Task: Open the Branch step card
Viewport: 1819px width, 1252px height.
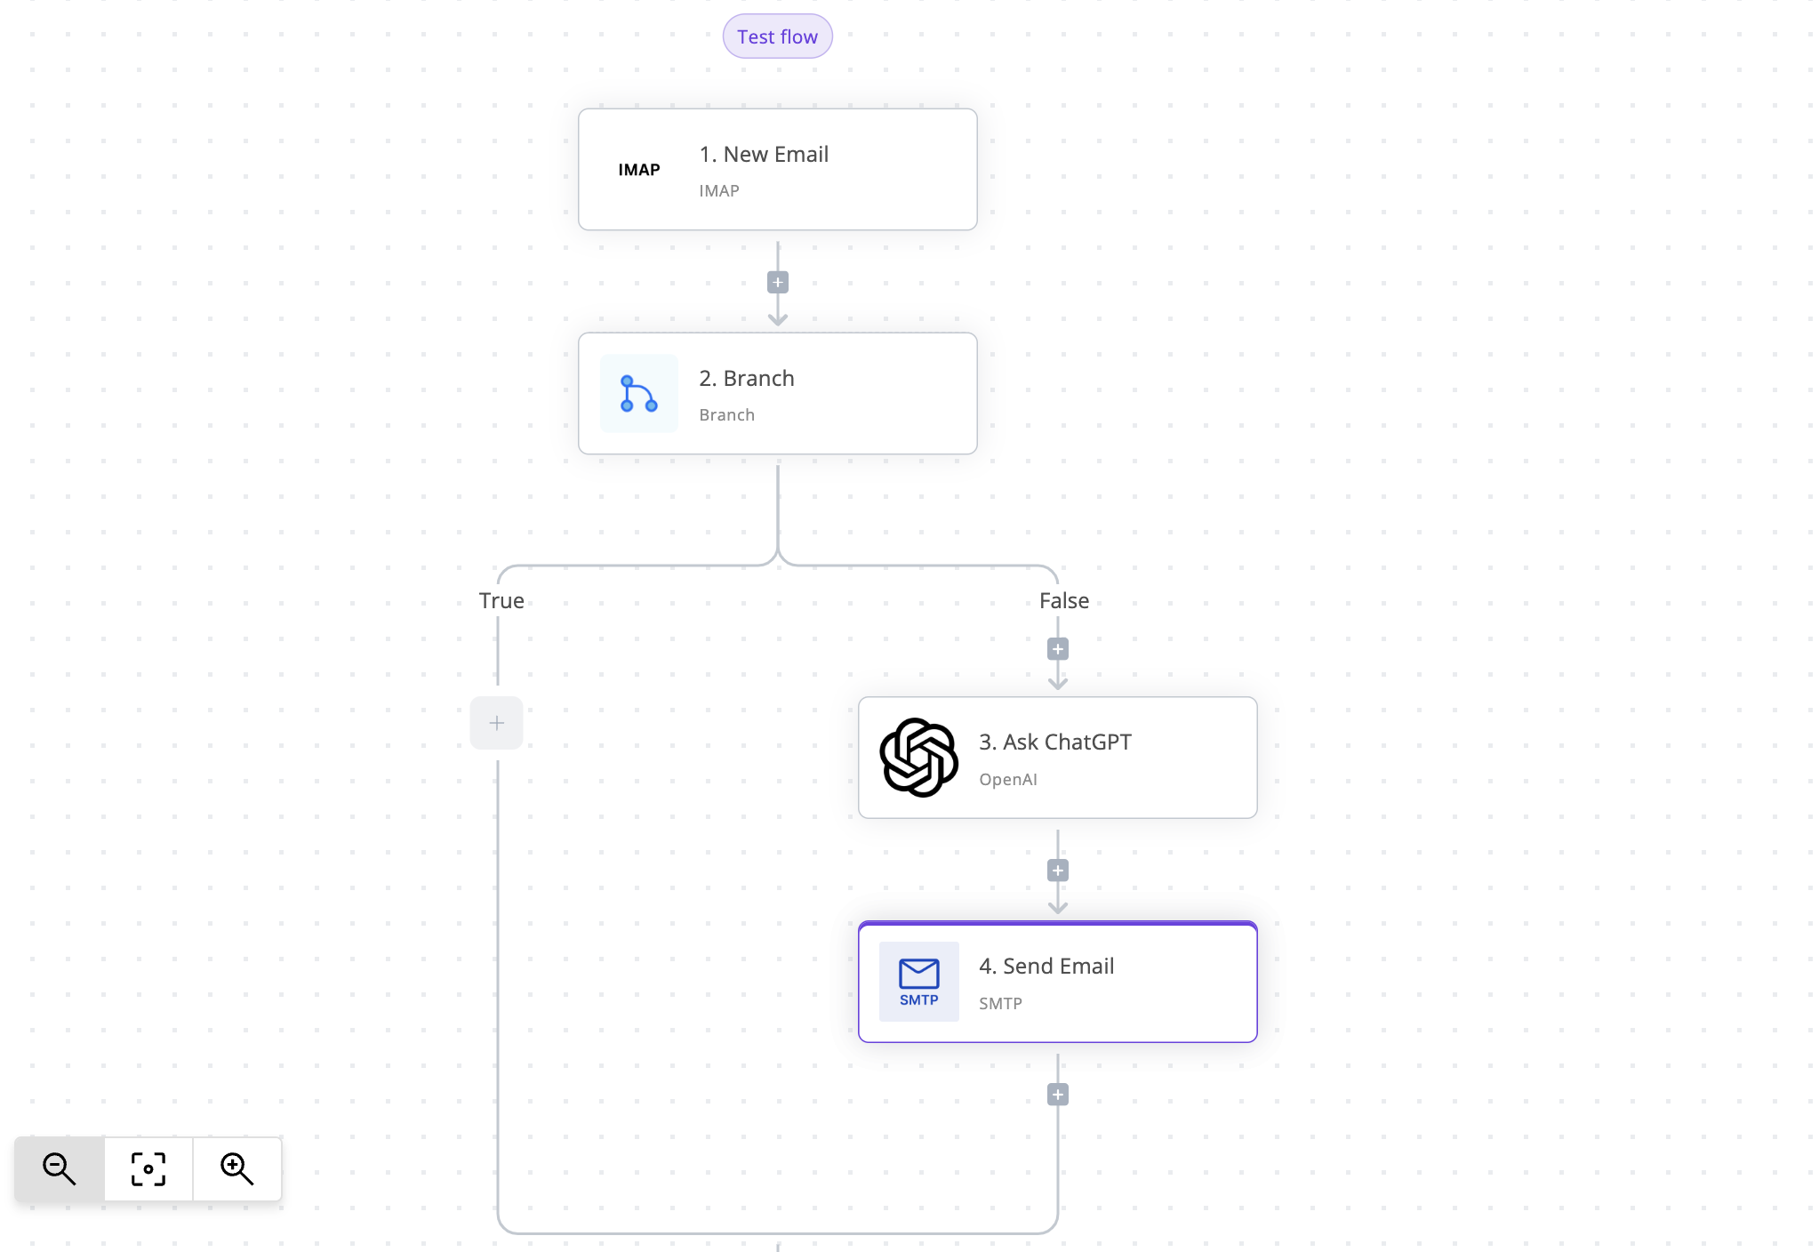Action: coord(777,394)
